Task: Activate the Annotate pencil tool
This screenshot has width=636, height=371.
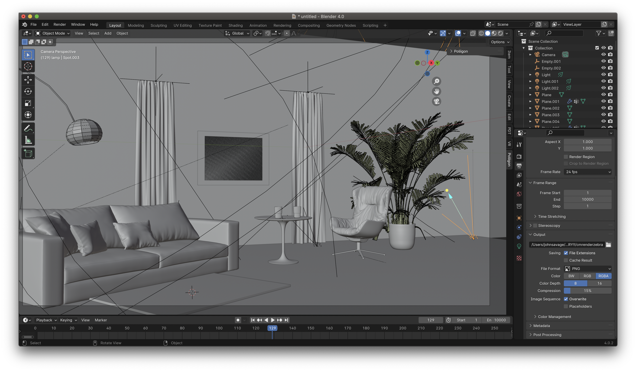Action: click(28, 128)
